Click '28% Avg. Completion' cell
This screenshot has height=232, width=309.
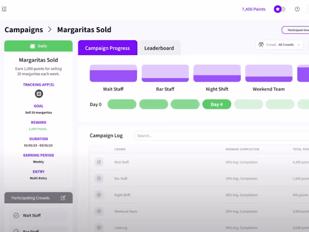coord(241,211)
